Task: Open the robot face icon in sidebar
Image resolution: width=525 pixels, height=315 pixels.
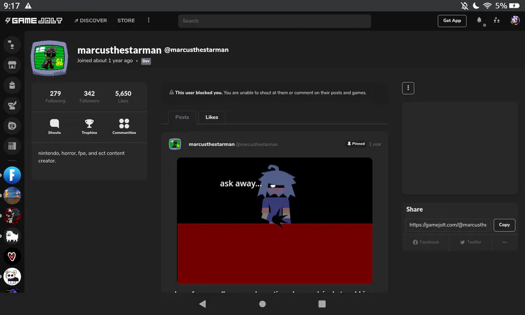Action: tap(12, 125)
